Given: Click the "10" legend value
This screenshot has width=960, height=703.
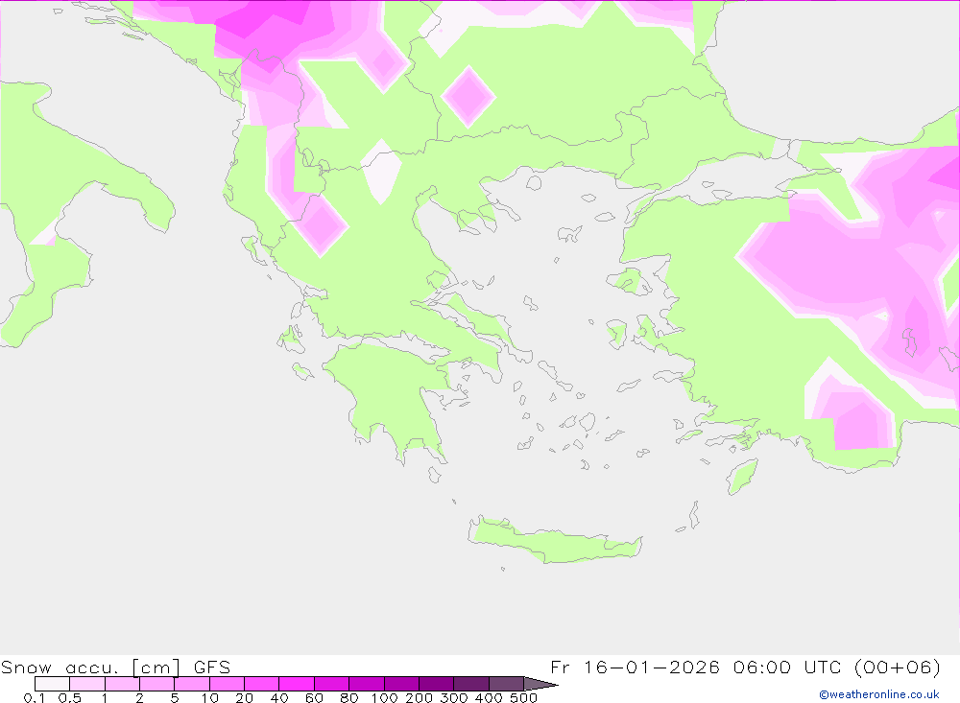Looking at the screenshot, I should tap(209, 697).
